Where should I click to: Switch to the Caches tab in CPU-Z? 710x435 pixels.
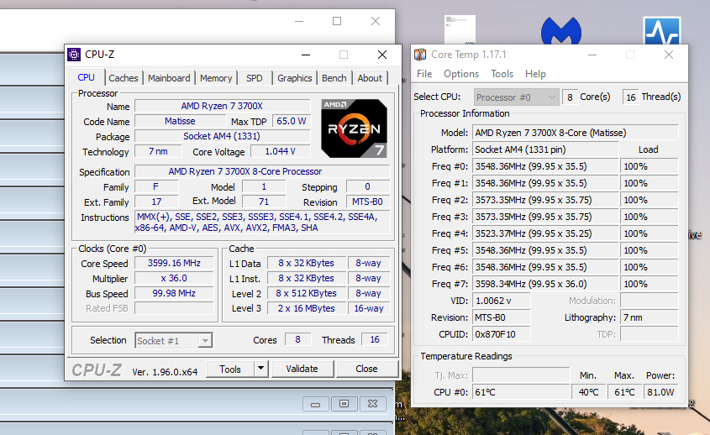pos(124,78)
